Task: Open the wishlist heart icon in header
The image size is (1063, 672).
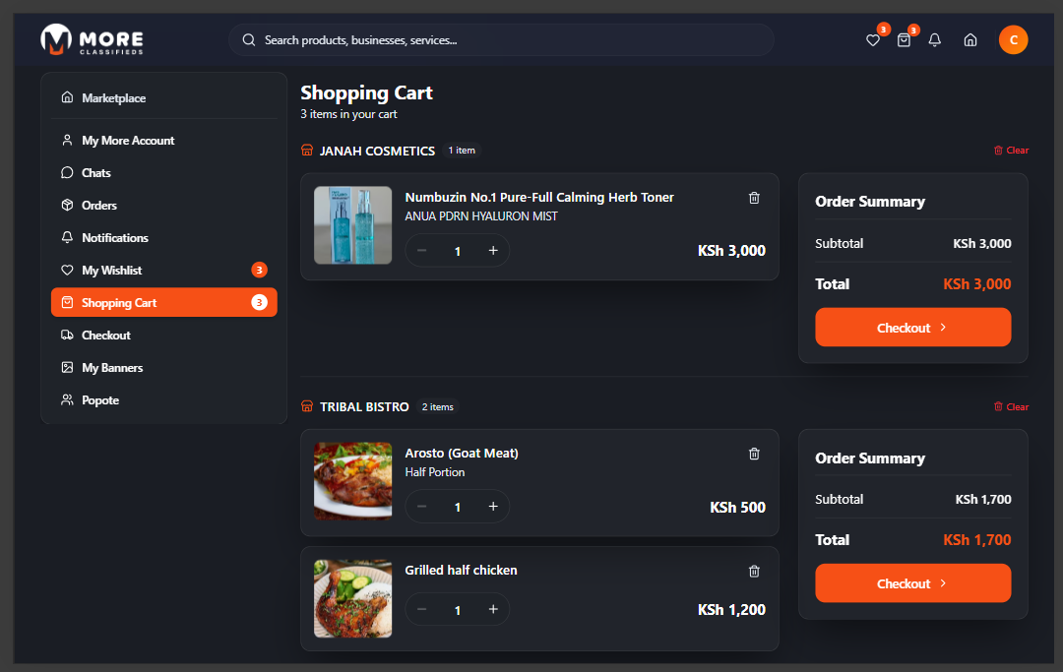Action: pos(873,40)
